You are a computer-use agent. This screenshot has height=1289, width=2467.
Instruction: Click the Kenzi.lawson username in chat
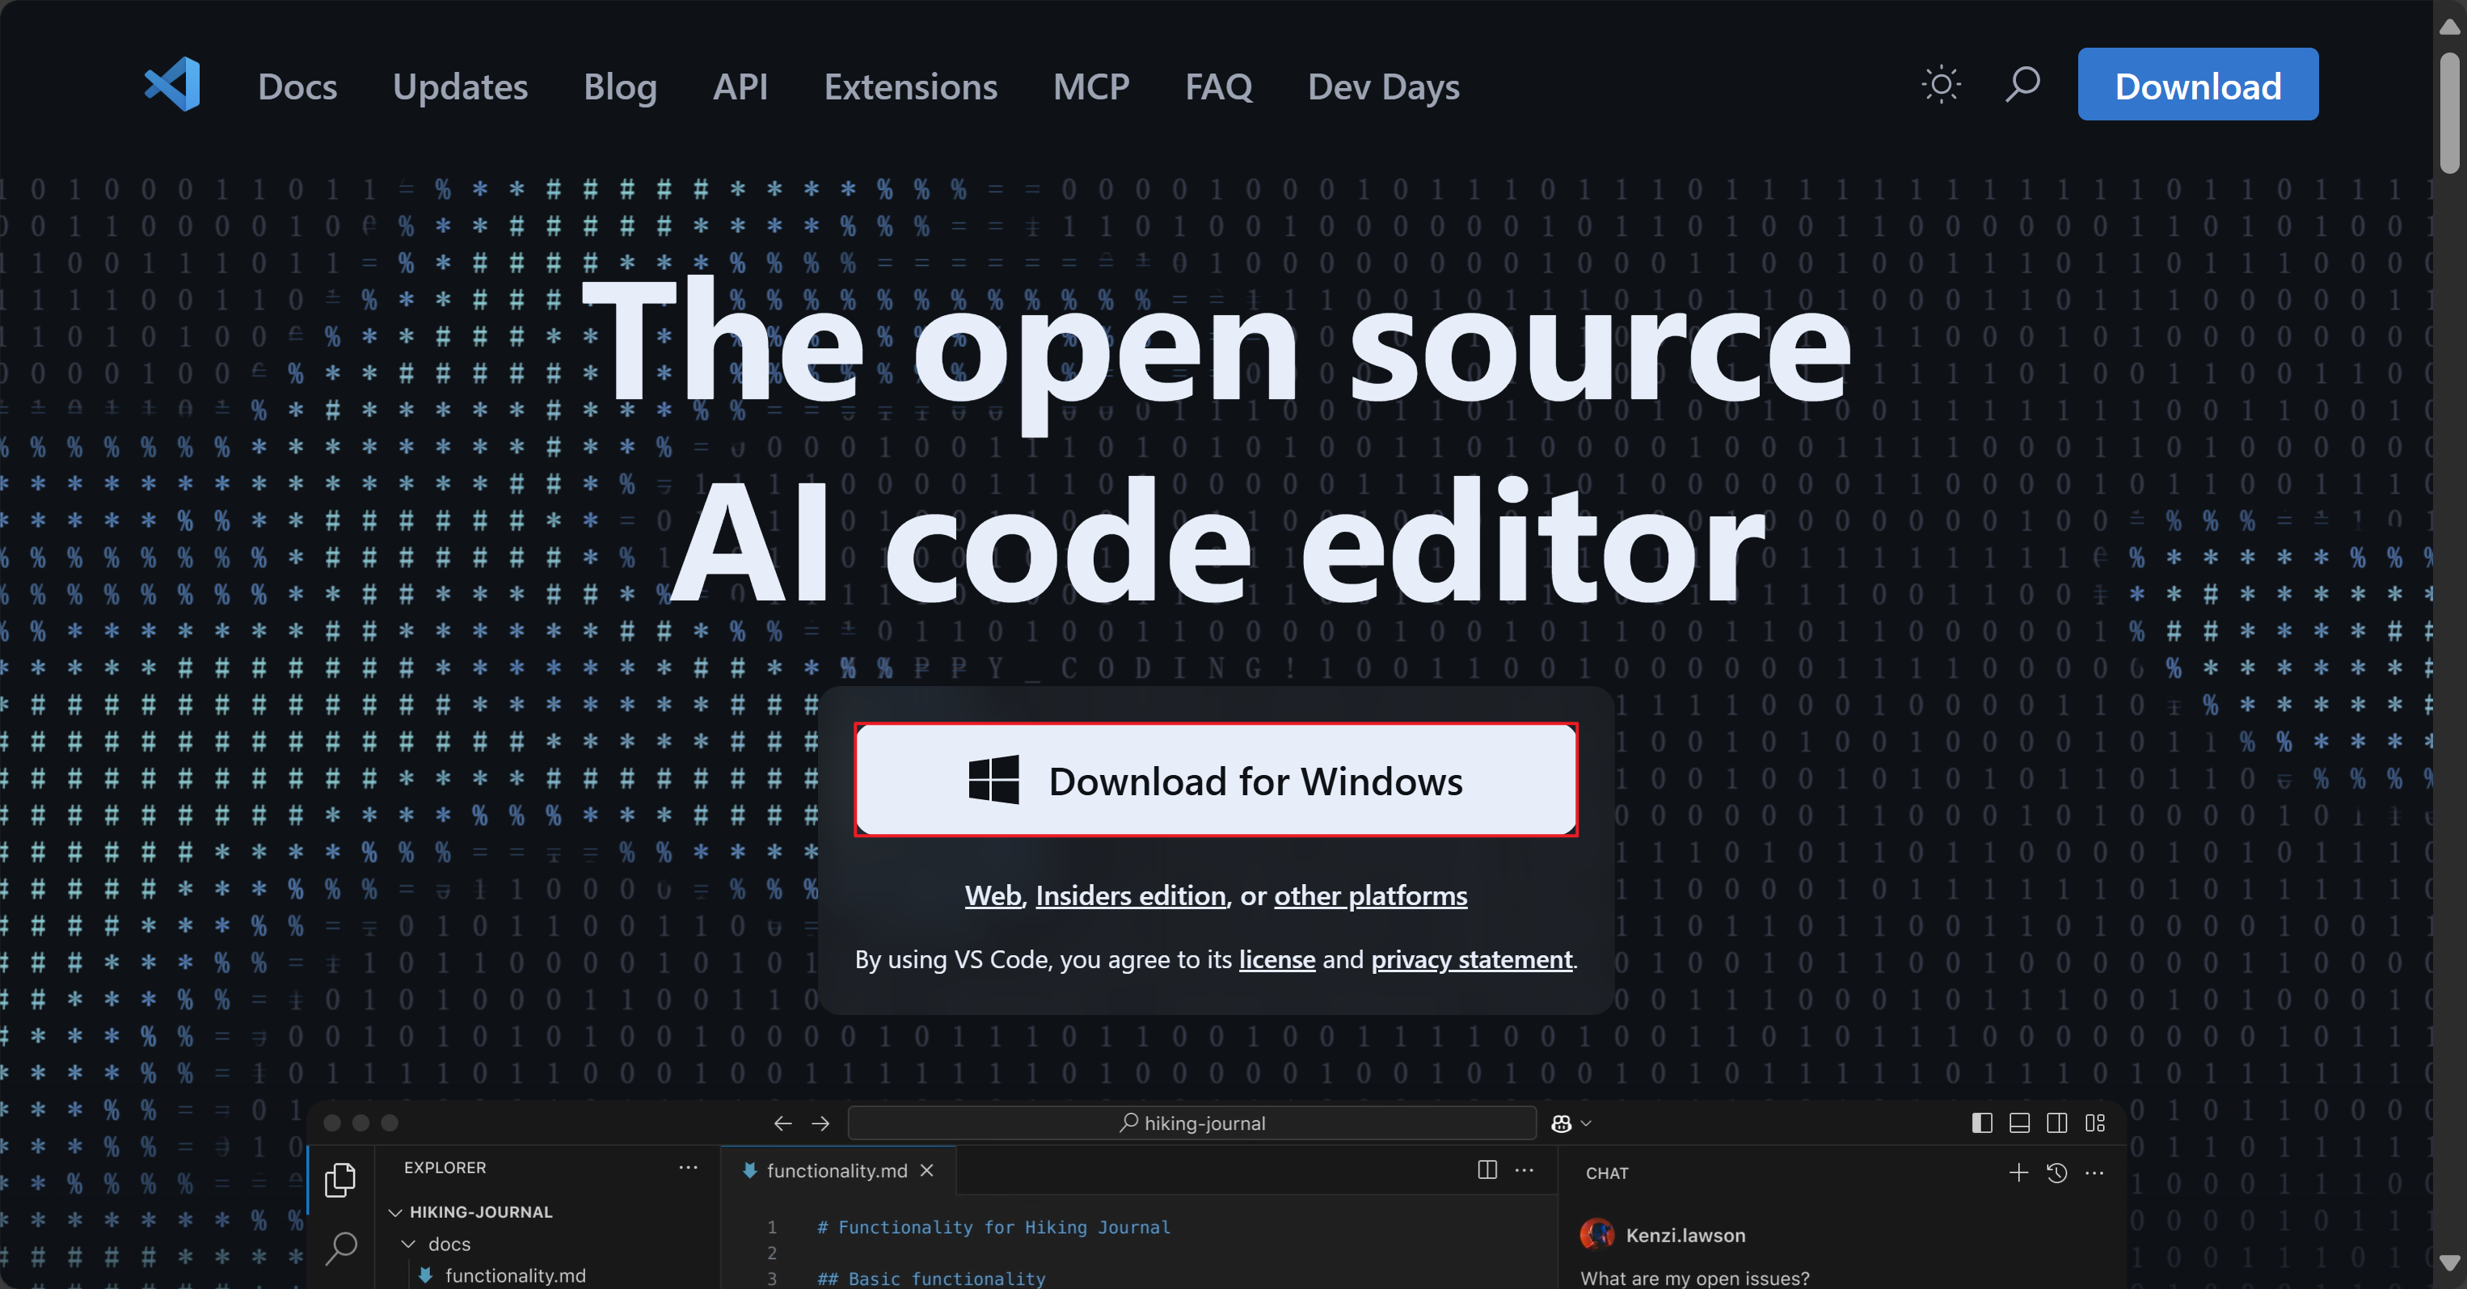(x=1685, y=1236)
